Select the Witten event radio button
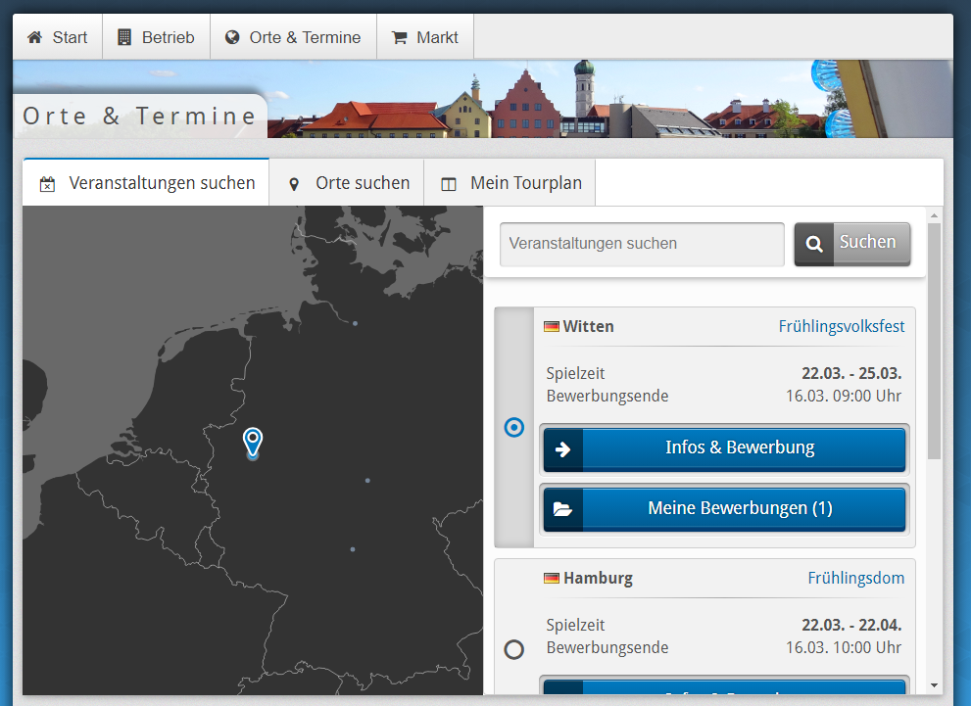The width and height of the screenshot is (971, 706). (514, 428)
